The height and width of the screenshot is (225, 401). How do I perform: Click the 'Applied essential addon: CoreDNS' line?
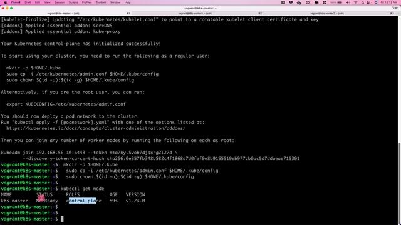(x=56, y=26)
